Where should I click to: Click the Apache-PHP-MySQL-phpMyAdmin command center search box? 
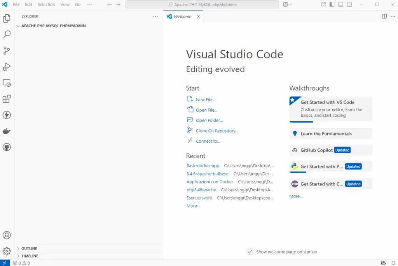[202, 4]
